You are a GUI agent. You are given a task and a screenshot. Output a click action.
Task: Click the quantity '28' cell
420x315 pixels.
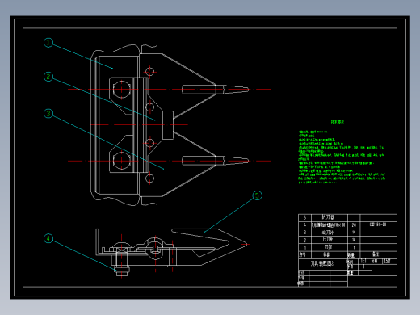click(354, 225)
